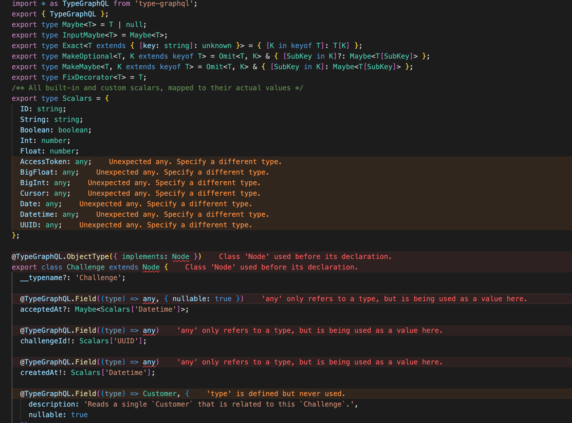Screen dimensions: 572x423
Task: Click the 'BigFloat' property name
Action: (37, 172)
